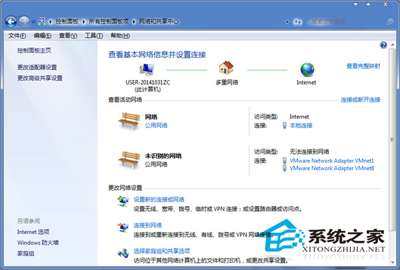The image size is (400, 270).
Task: Refresh the address bar location
Action: click(298, 22)
